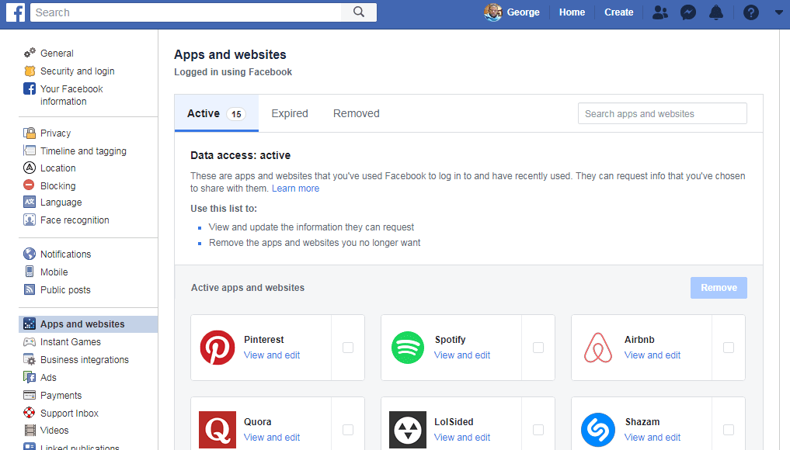
Task: Click the Support Inbox lifebuoy icon
Action: [x=30, y=413]
